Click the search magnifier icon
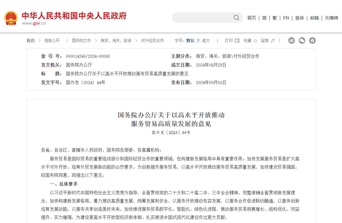Viewport: 342px width, 223px height. 236,18
